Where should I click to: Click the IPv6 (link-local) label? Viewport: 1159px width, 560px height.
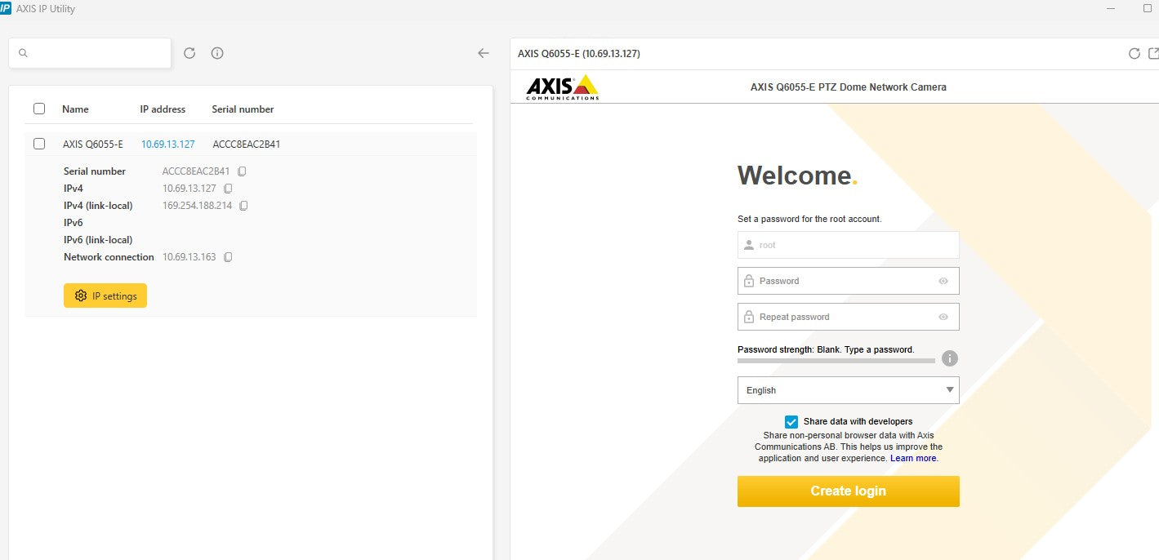[x=98, y=240]
